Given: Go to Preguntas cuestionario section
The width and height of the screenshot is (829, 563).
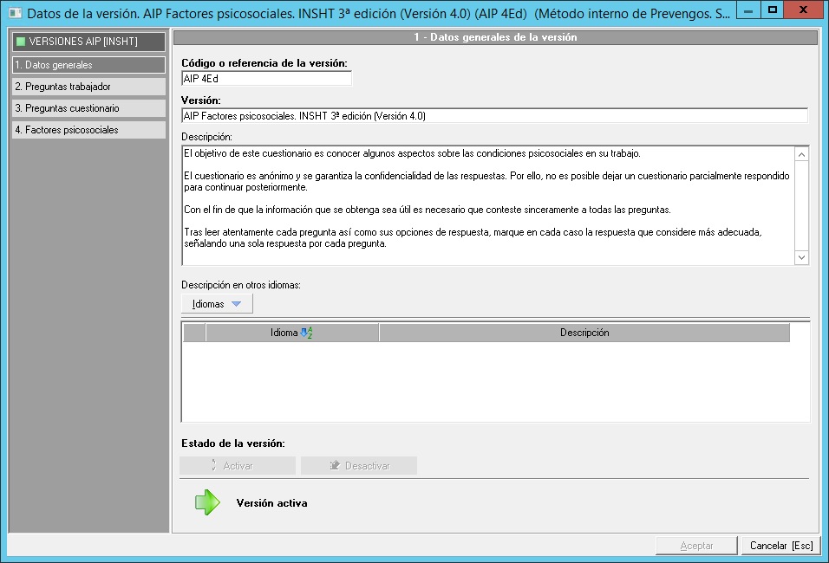Looking at the screenshot, I should [x=88, y=108].
